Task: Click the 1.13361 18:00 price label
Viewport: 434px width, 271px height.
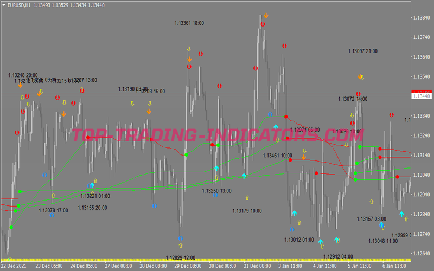Action: (x=189, y=23)
